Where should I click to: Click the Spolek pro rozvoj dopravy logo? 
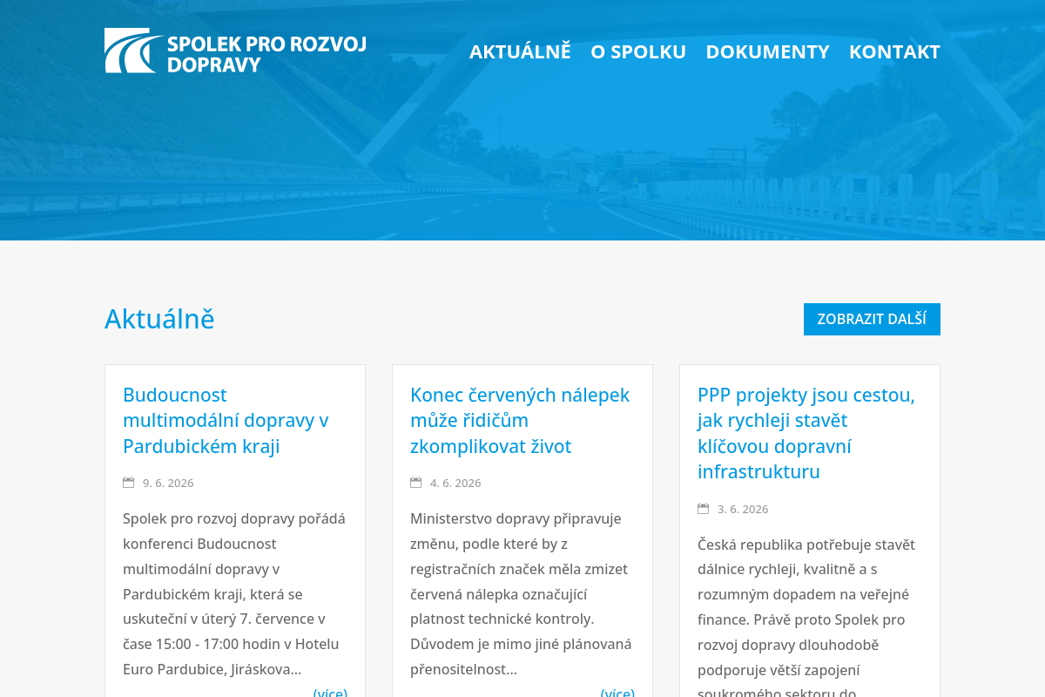coord(235,51)
